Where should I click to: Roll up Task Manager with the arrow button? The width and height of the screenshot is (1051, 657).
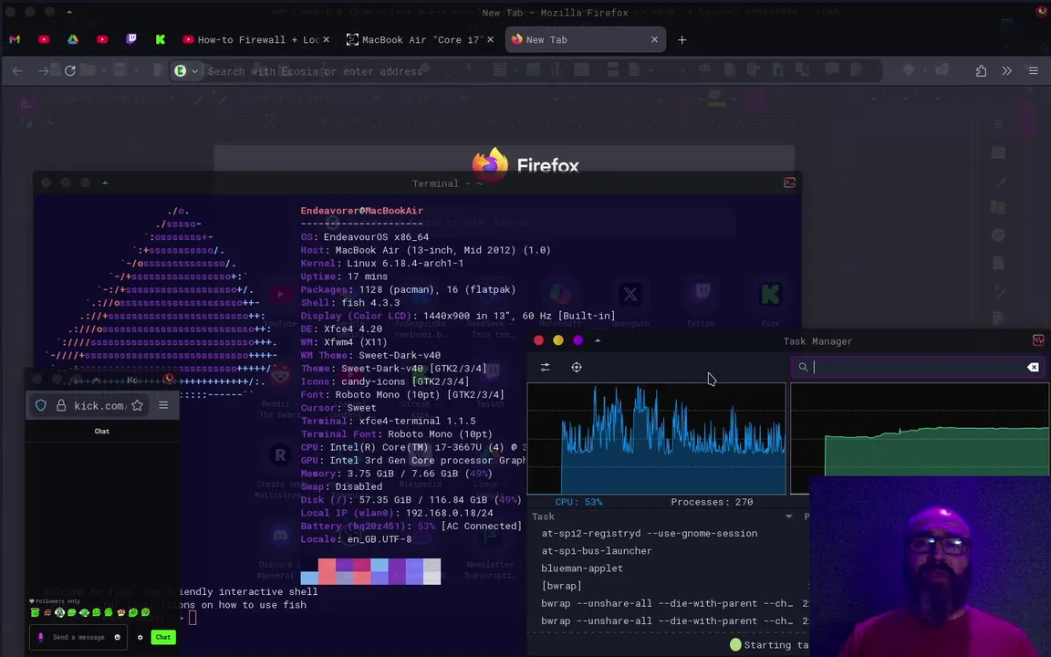tap(598, 340)
